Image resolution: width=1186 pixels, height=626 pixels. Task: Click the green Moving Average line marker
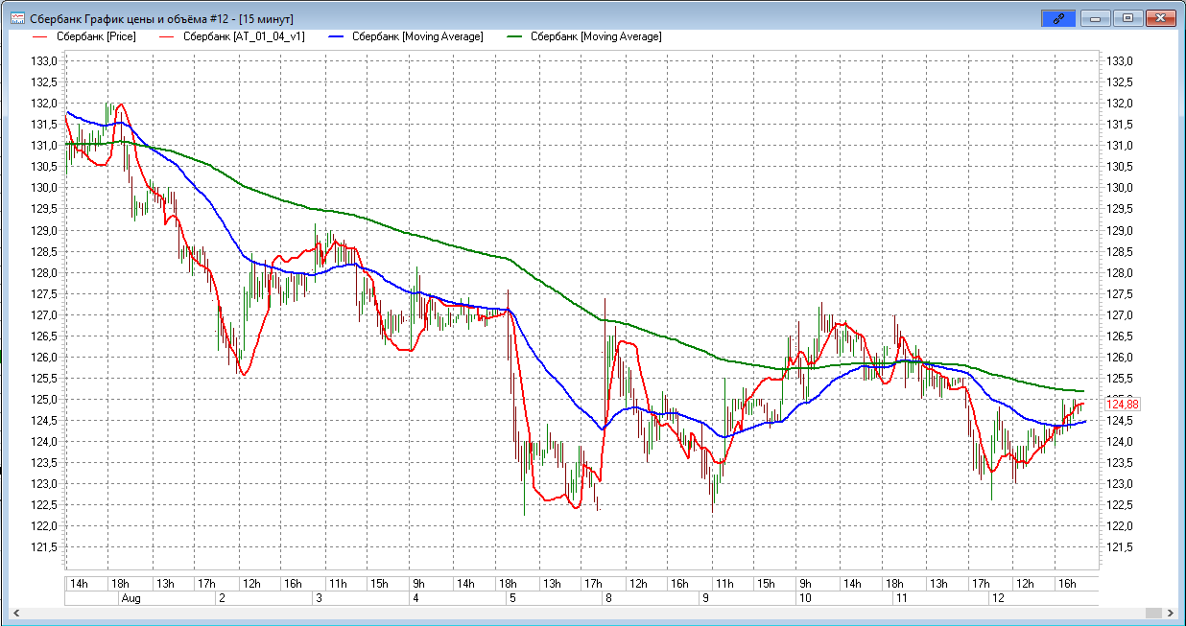point(513,36)
